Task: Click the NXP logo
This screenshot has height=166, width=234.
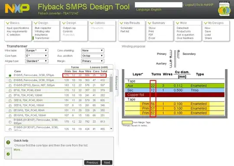Action: 17,8
